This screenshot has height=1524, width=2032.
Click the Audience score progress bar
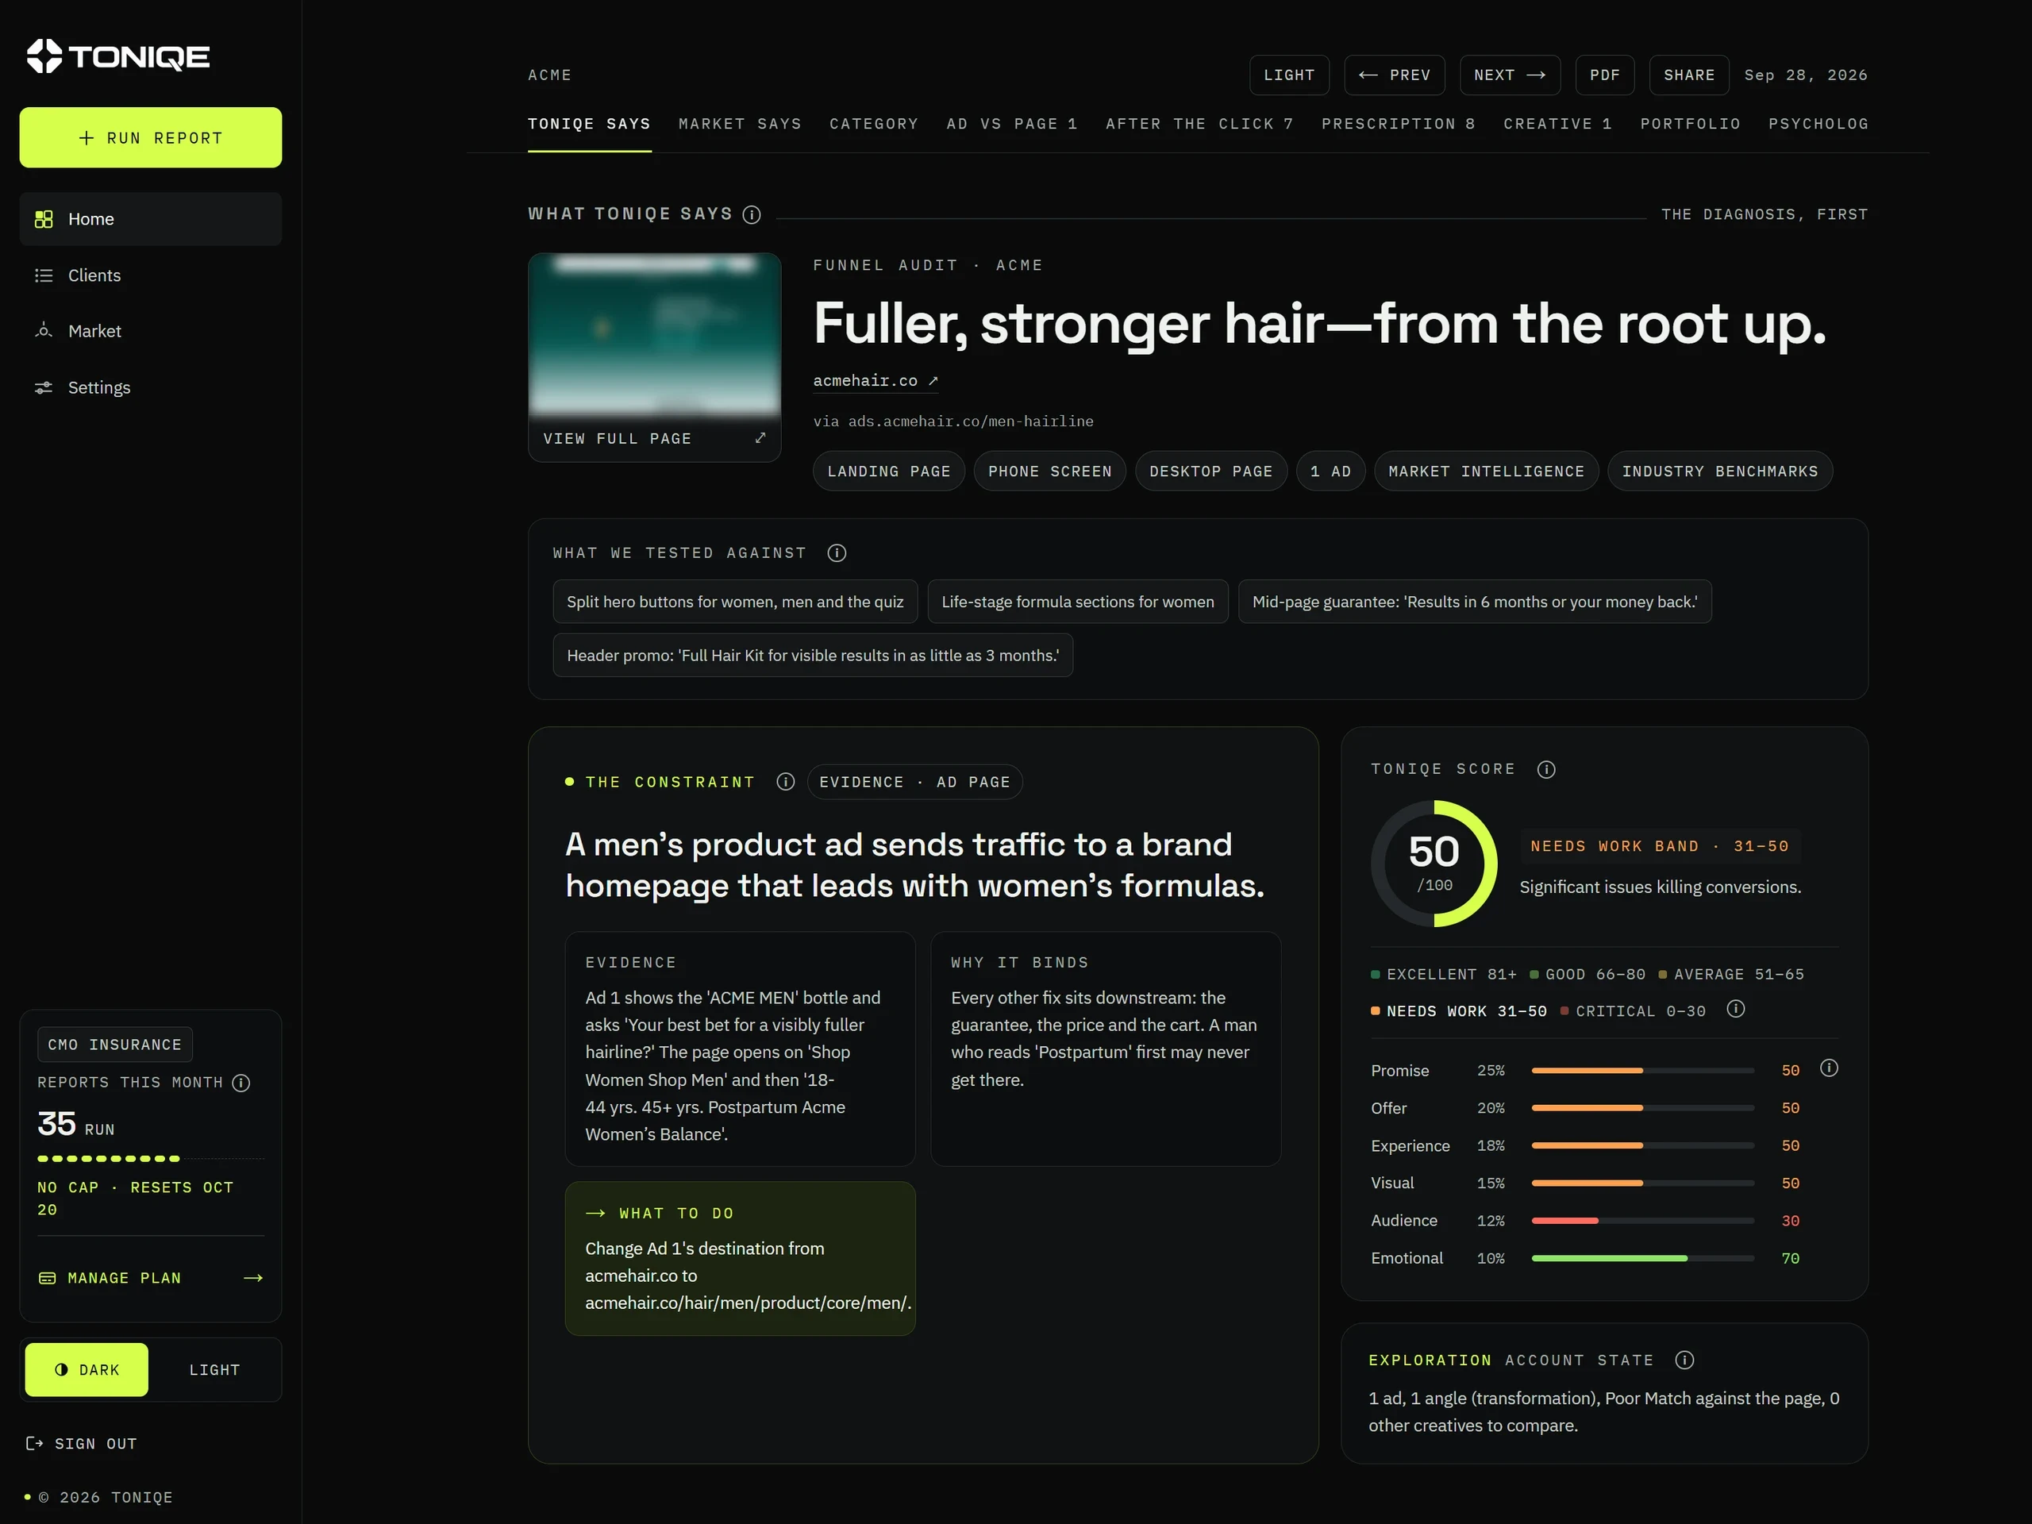click(1642, 1221)
